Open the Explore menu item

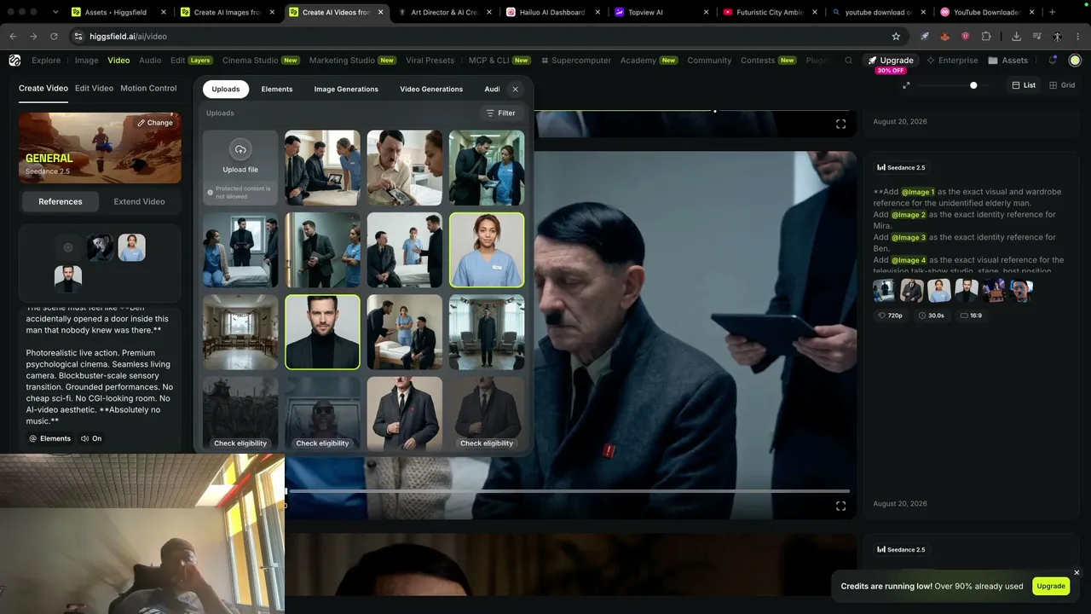coord(46,61)
